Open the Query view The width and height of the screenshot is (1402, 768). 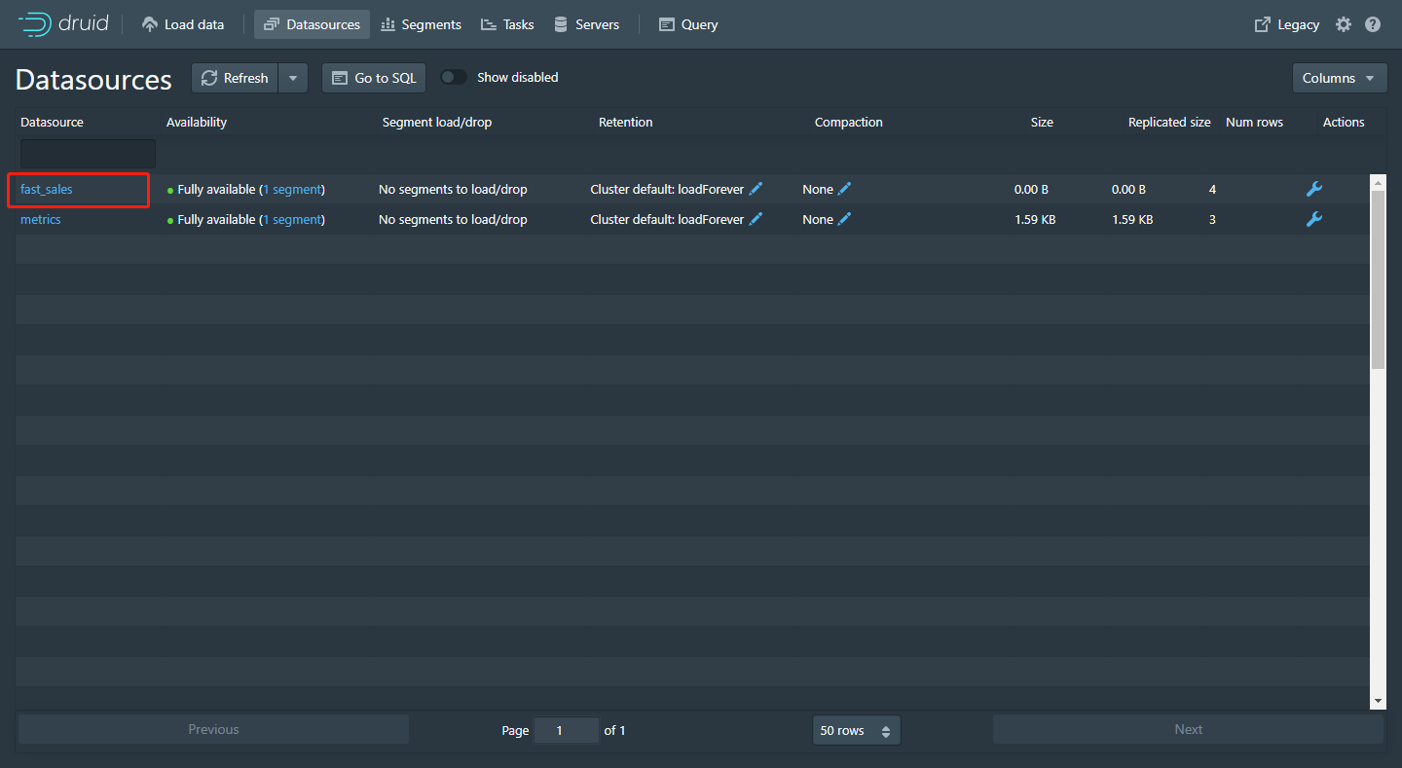(x=688, y=24)
